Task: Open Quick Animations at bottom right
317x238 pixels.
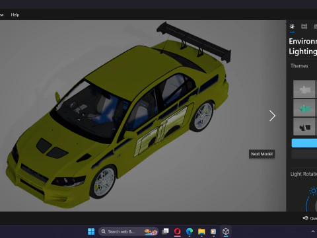Action: point(310,218)
